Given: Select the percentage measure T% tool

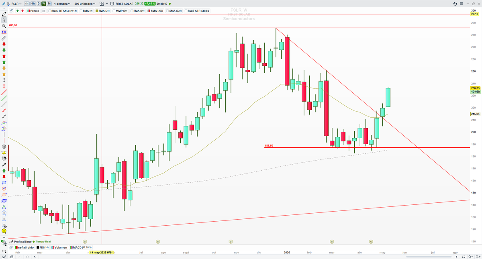Looking at the screenshot, I should 4,32.
